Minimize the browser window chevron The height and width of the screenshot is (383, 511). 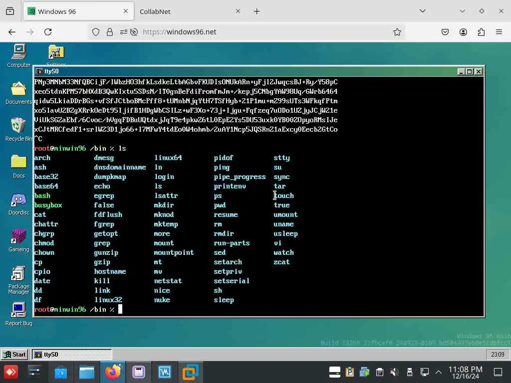pyautogui.click(x=462, y=11)
